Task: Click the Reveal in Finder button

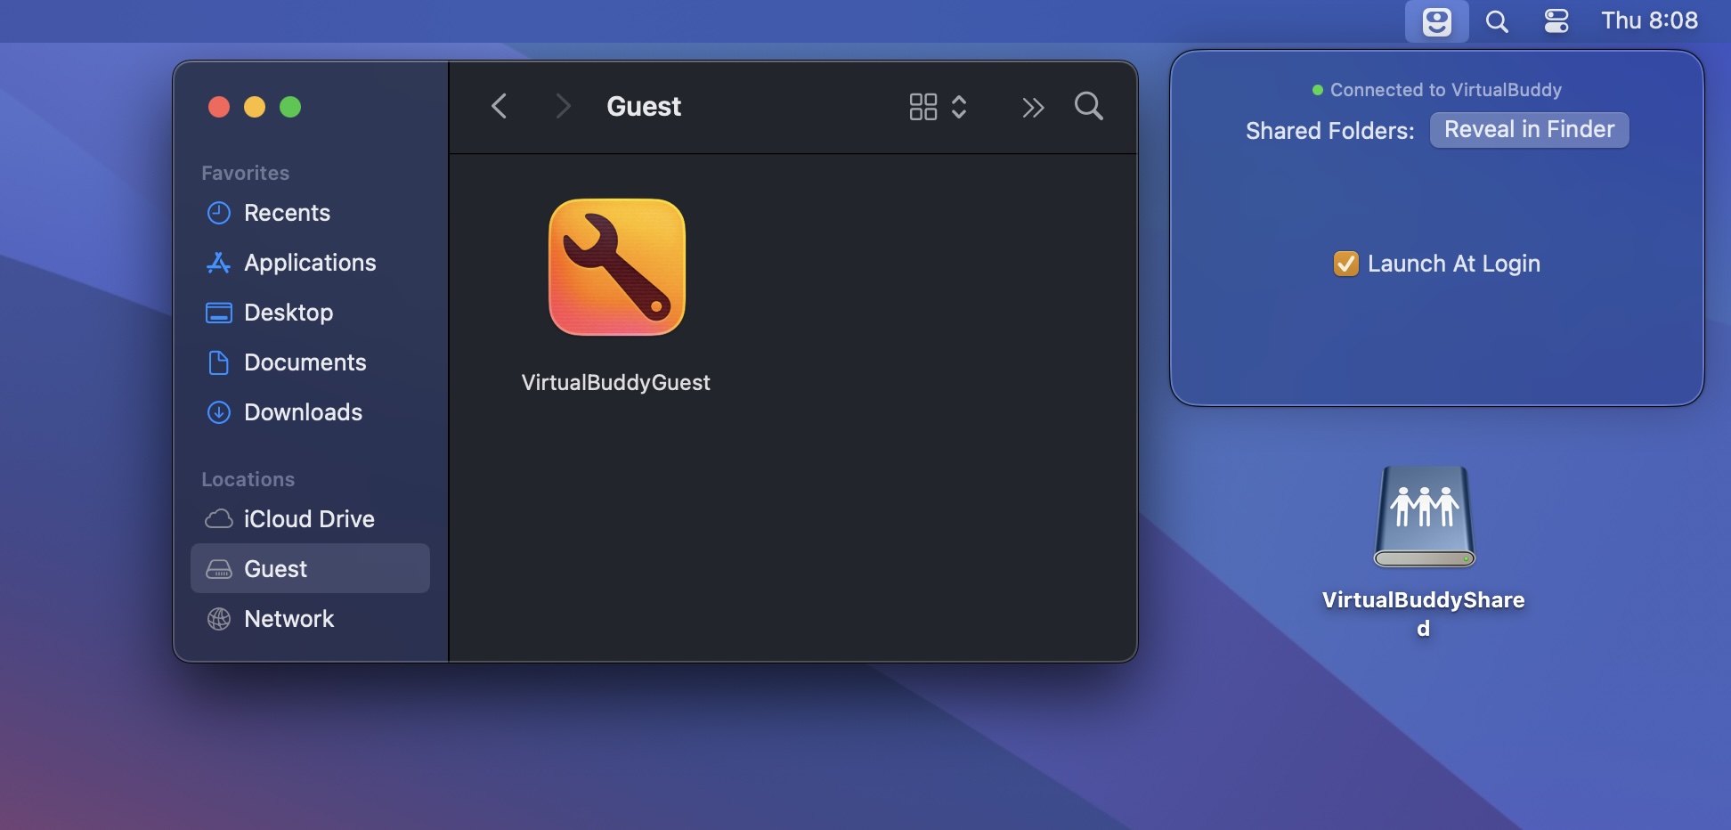Action: (1528, 129)
